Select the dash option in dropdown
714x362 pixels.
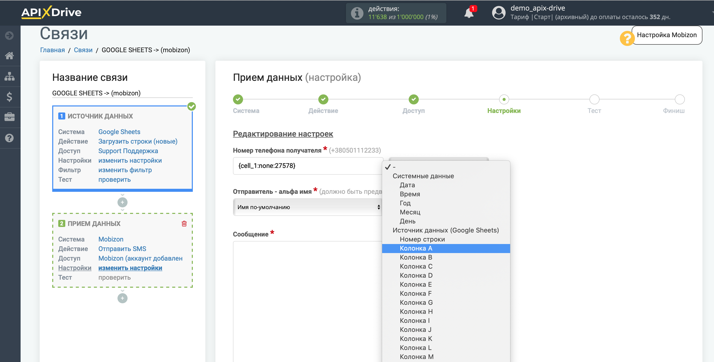coord(446,167)
